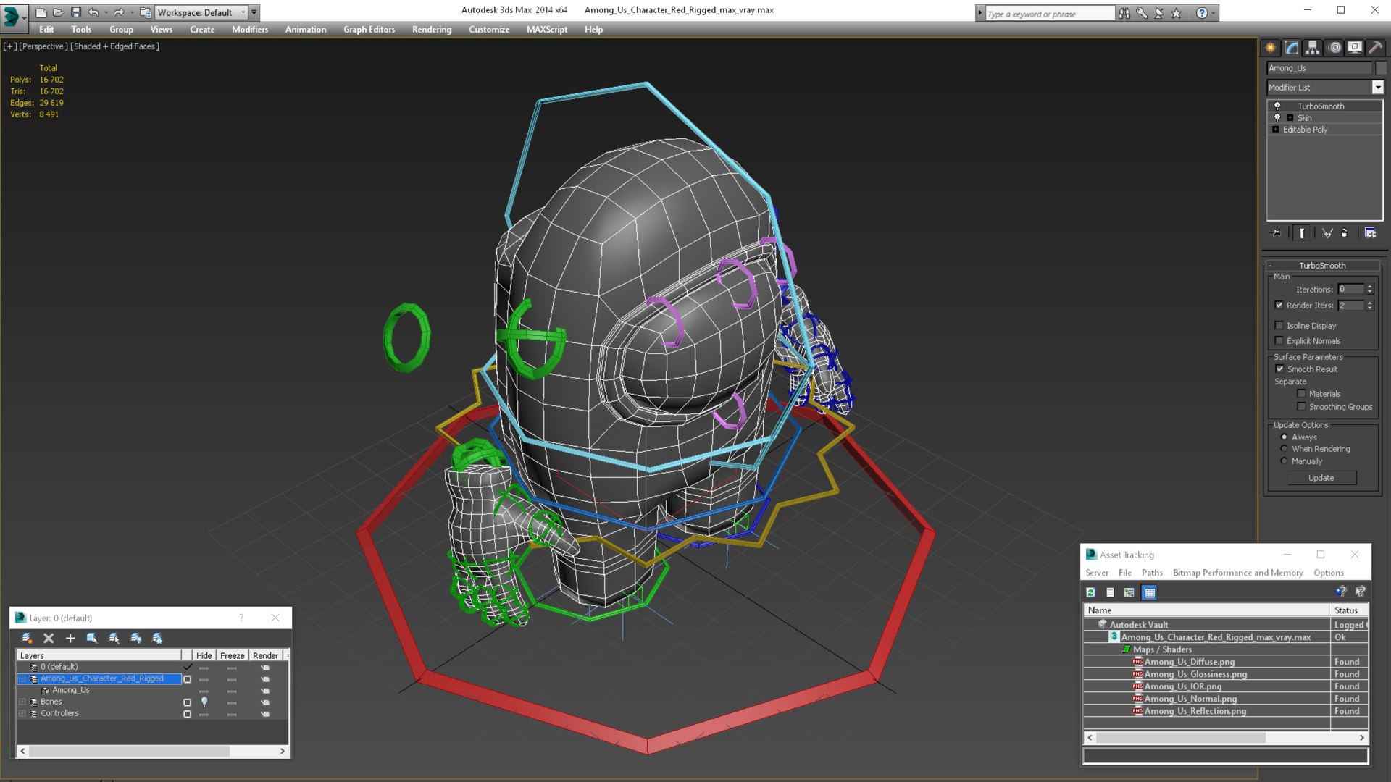This screenshot has height=782, width=1391.
Task: Open the Graph Editors menu
Action: (x=369, y=30)
